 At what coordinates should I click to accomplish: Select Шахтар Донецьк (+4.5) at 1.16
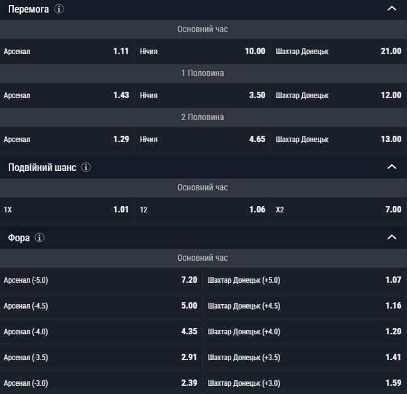305,306
